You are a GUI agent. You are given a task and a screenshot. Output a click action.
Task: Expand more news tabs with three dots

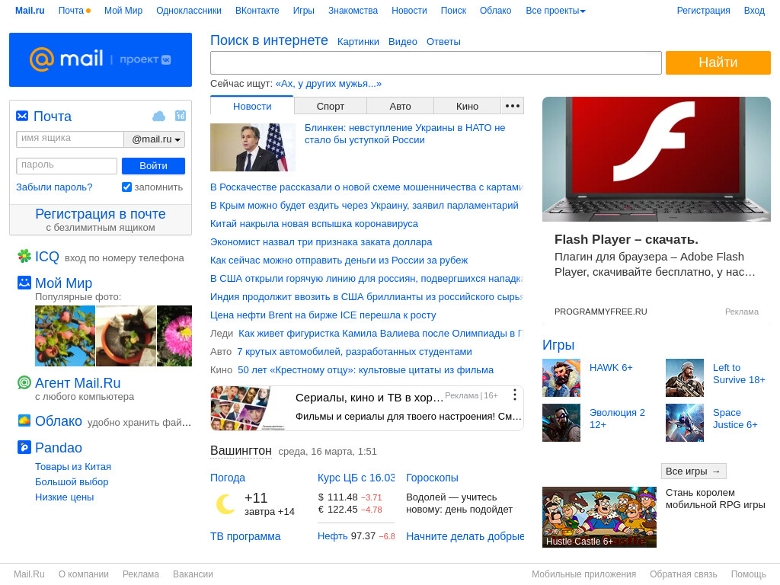tap(513, 105)
